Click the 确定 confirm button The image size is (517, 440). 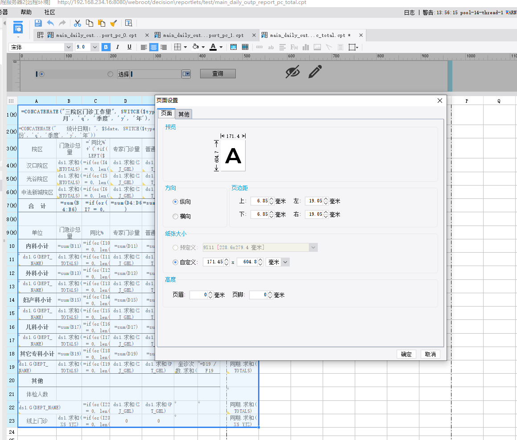click(x=406, y=354)
